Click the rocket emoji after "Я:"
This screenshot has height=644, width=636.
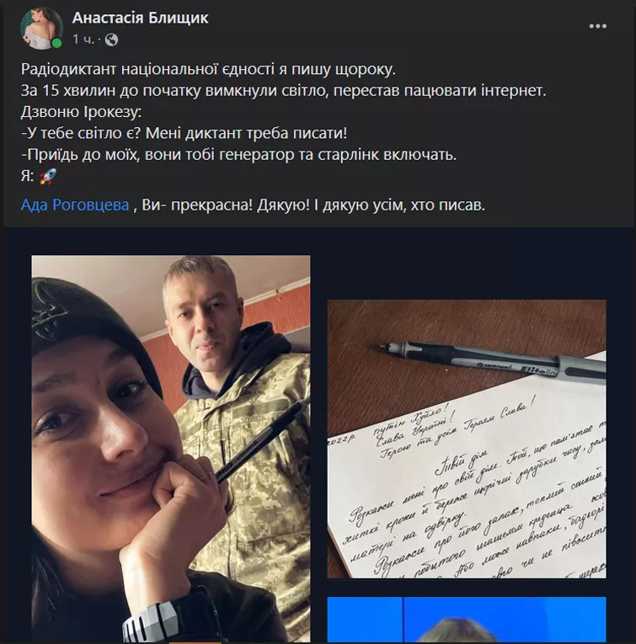click(48, 177)
